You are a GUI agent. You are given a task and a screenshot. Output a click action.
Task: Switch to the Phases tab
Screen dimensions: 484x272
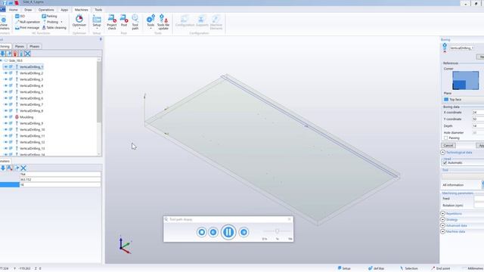(35, 46)
